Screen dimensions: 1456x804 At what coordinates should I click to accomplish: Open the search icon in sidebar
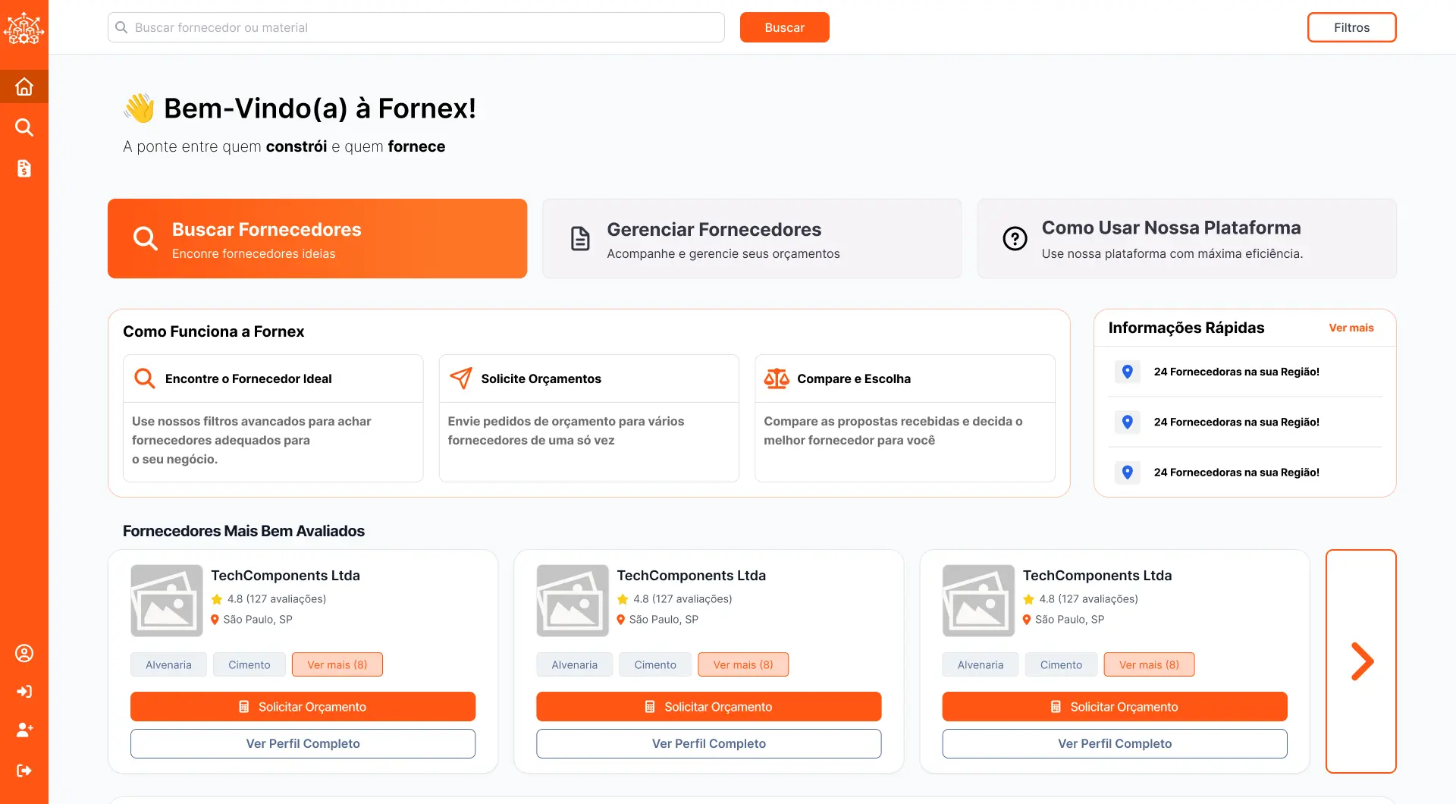pyautogui.click(x=24, y=127)
